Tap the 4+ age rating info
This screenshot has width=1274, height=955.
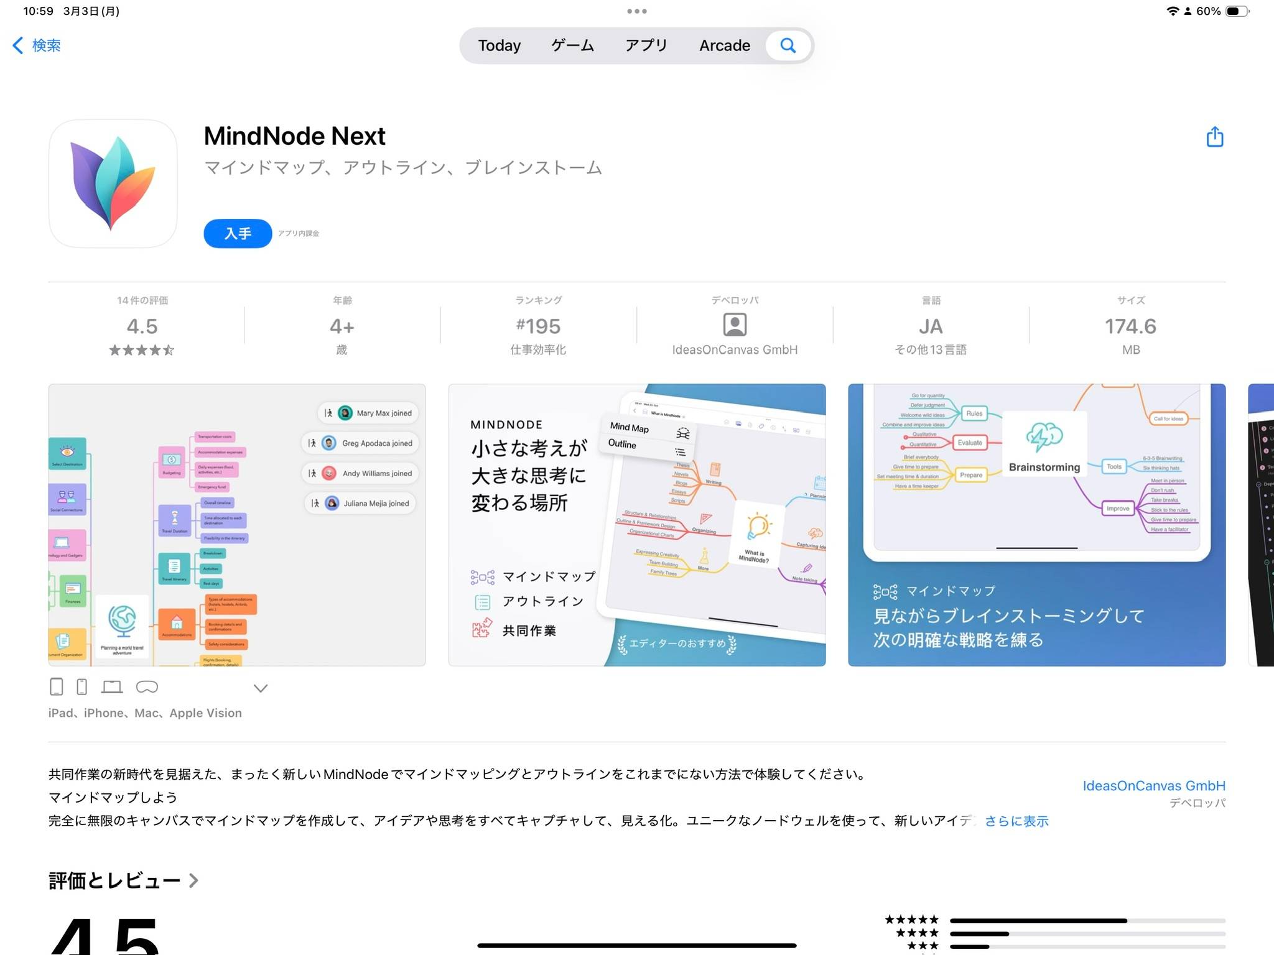[342, 326]
